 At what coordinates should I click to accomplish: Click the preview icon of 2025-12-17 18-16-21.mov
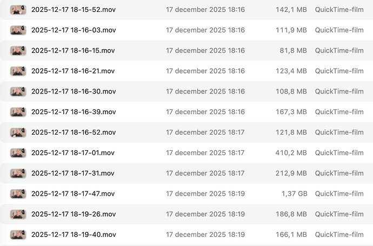point(18,71)
